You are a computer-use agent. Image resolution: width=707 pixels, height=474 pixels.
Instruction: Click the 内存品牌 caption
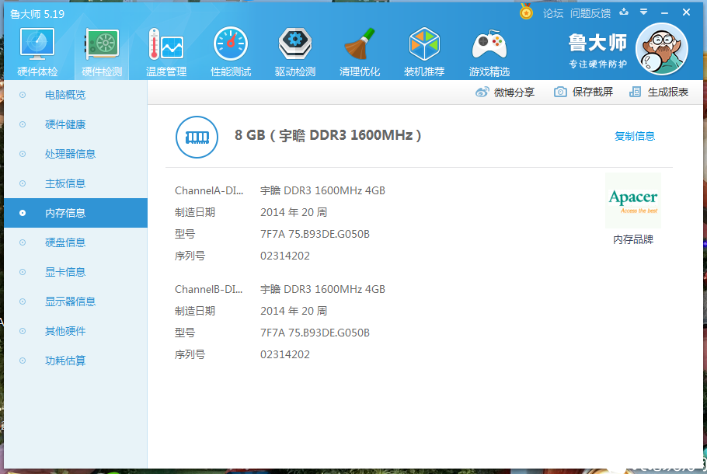click(633, 239)
